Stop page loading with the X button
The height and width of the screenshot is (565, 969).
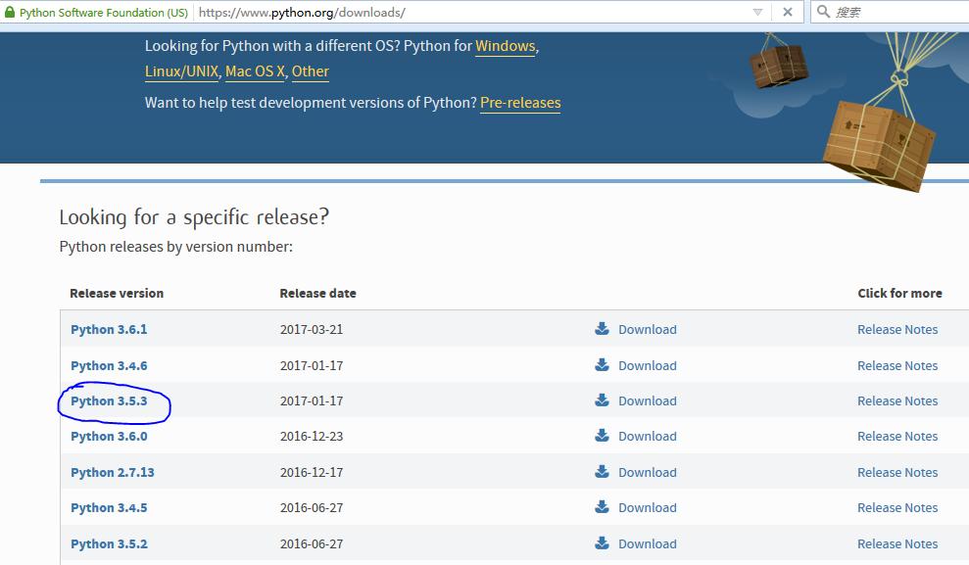(788, 12)
